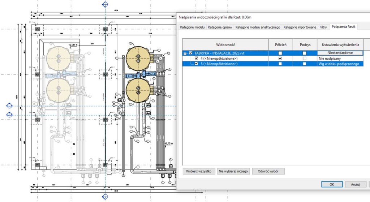The height and width of the screenshot is (202, 370).
Task: Select the FABRYKA - INSTALACJE_2023.rvt row
Action: tap(272, 53)
